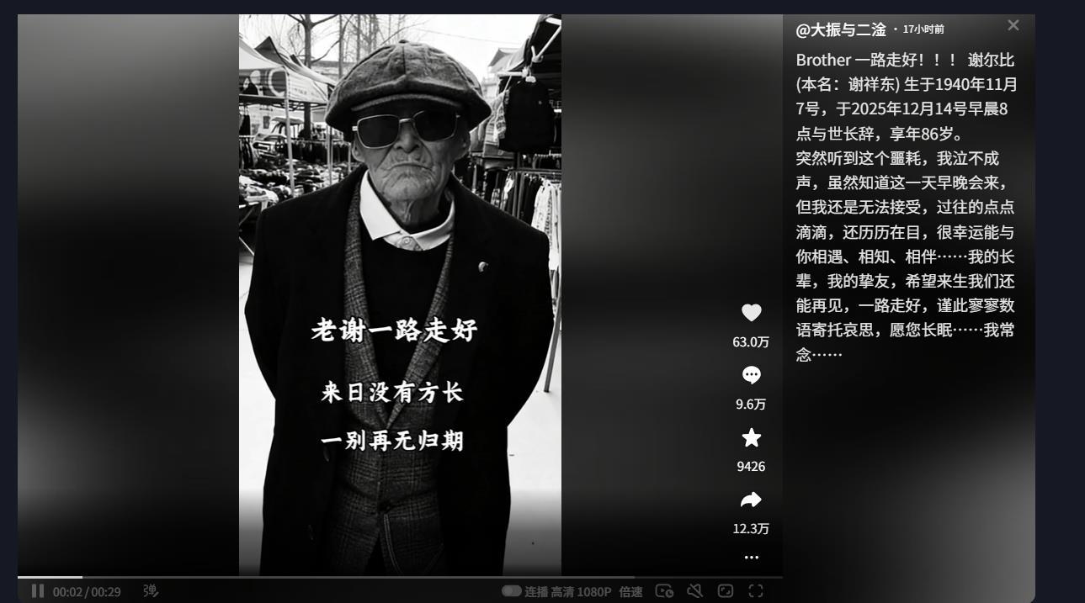Like the video with heart icon
Screen dimensions: 1085x603
(751, 313)
